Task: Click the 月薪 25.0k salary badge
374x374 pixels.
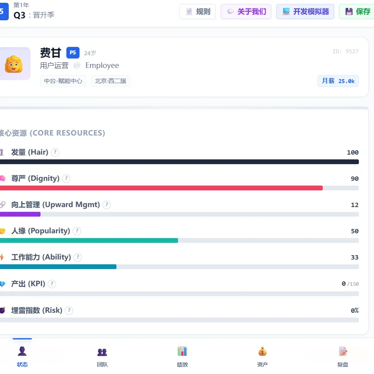Action: 338,81
